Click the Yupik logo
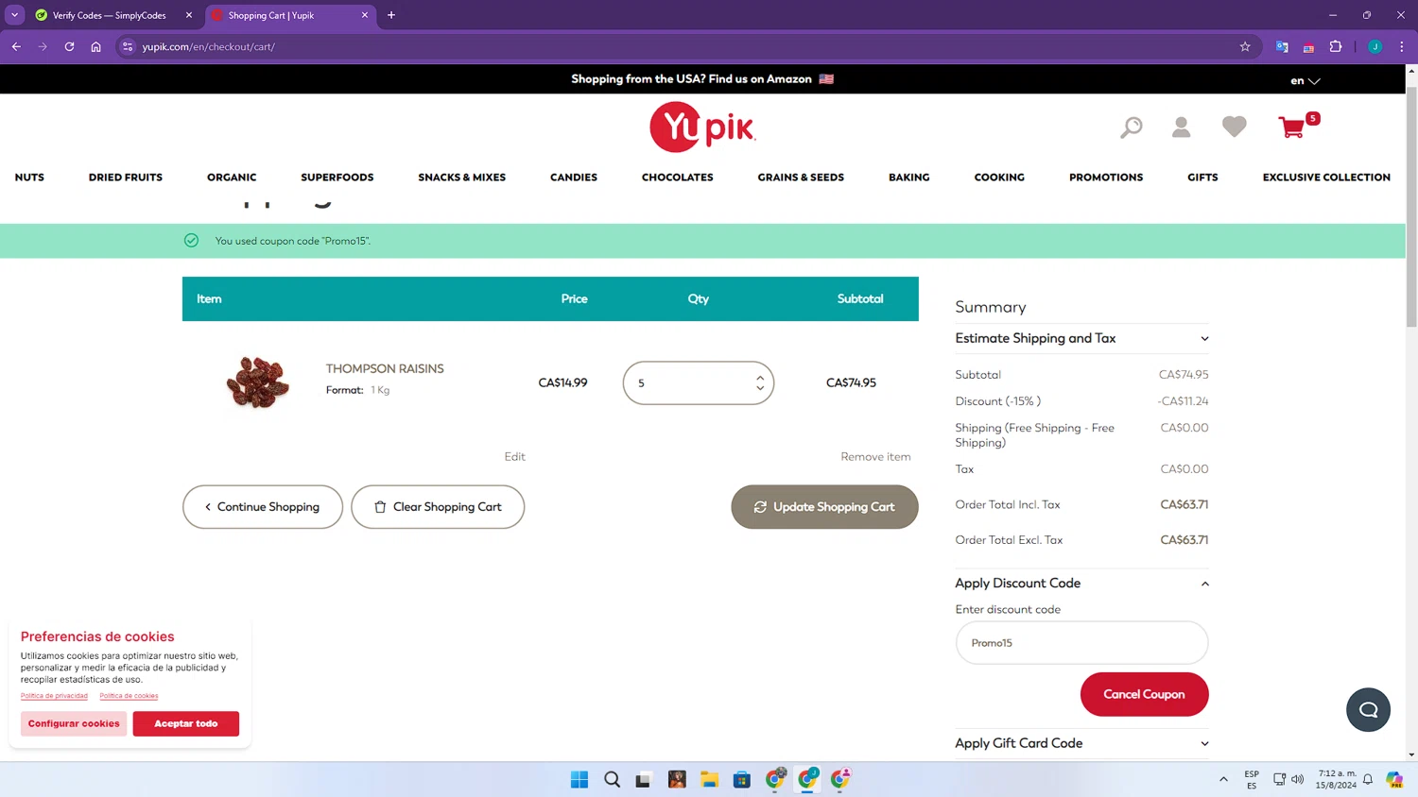Screen dimensions: 1418x797 point(702,127)
